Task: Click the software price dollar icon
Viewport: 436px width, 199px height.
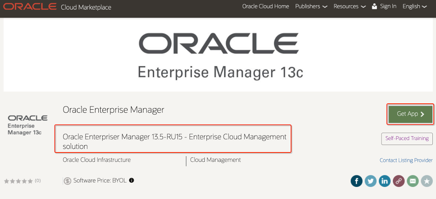Action: point(68,181)
